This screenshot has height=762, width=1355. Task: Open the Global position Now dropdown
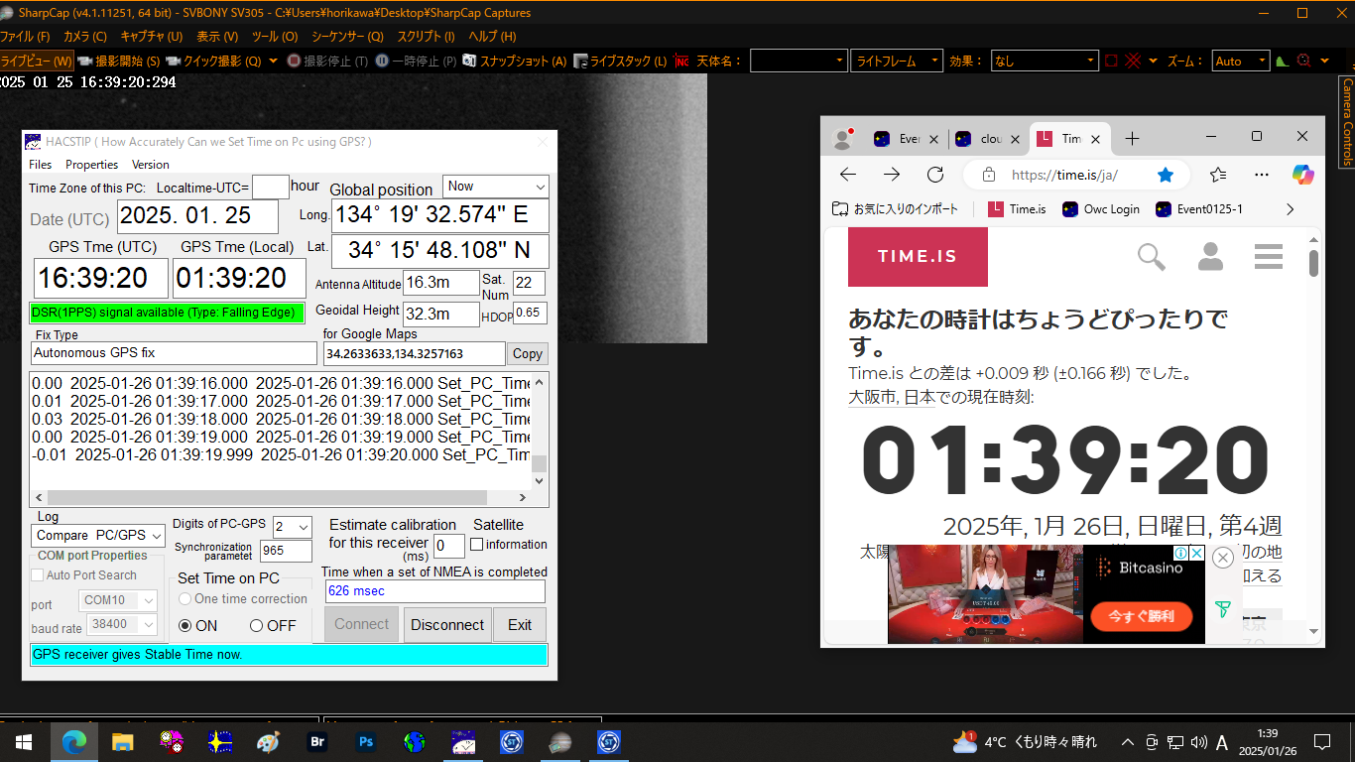pyautogui.click(x=539, y=187)
